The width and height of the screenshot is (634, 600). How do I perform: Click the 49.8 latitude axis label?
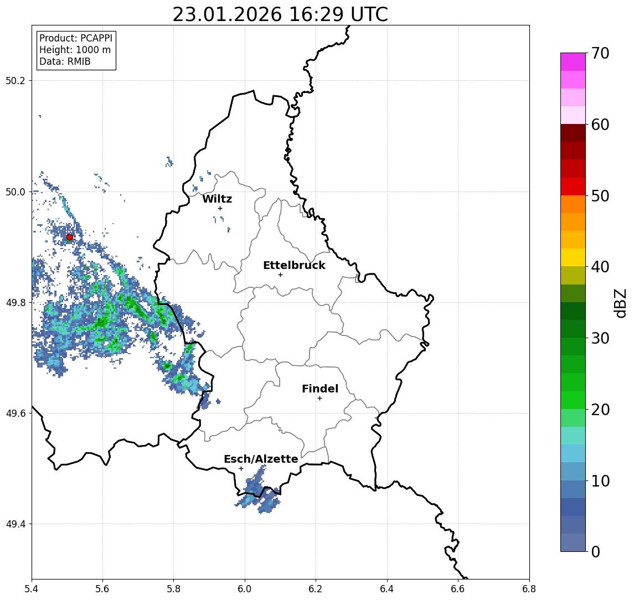point(16,303)
